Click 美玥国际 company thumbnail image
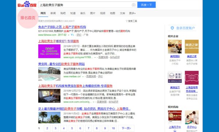This screenshot has width=219, height=132. (x=175, y=46)
